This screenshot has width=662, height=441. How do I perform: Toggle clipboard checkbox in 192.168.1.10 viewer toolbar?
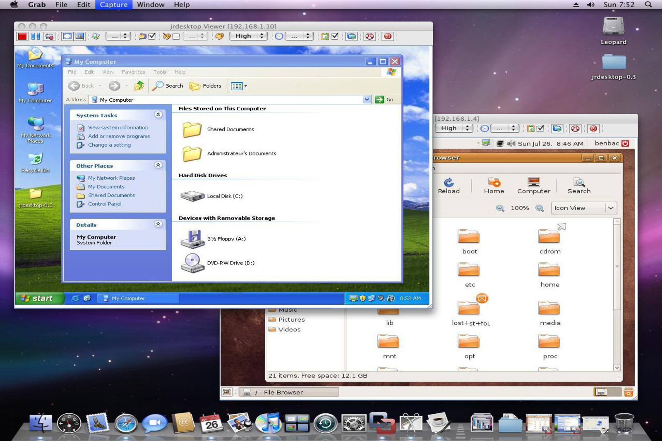coord(335,36)
